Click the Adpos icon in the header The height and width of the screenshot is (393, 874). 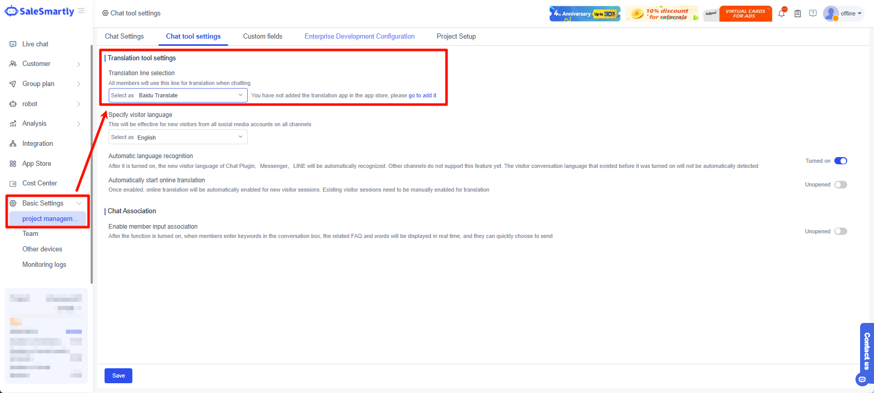click(x=711, y=13)
